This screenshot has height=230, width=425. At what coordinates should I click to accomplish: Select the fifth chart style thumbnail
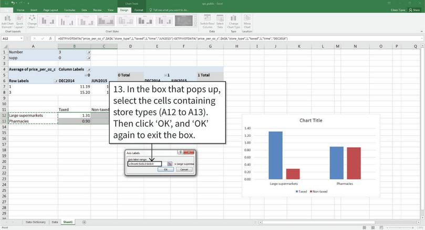126,21
